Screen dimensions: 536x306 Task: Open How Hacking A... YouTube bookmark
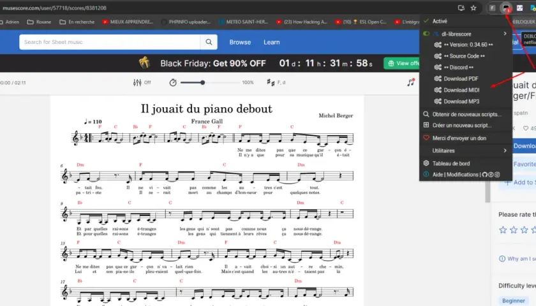[x=302, y=22]
